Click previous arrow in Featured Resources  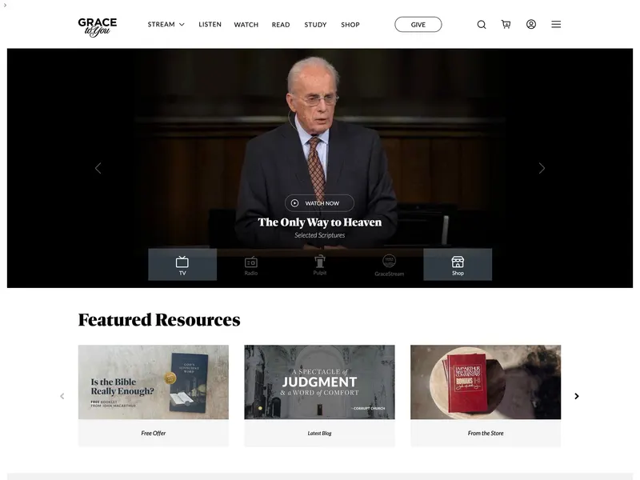[x=62, y=396]
